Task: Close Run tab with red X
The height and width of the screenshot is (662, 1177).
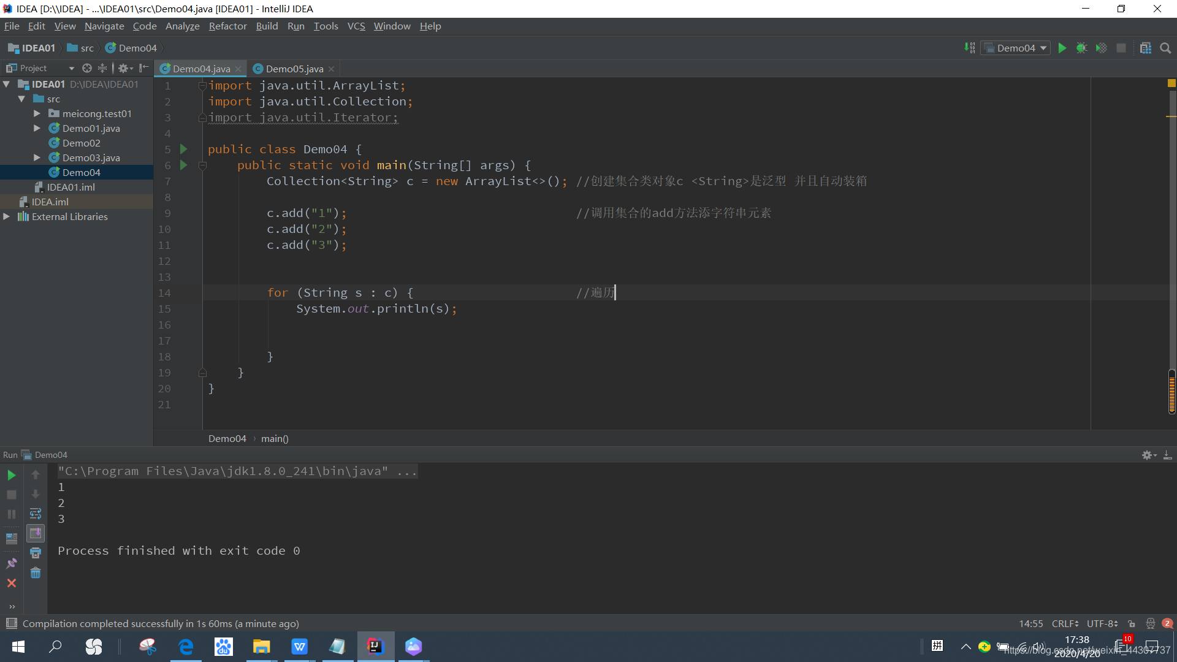Action: tap(12, 583)
